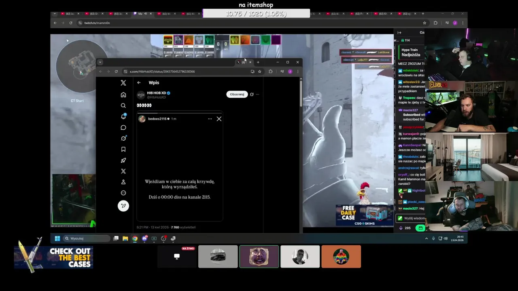518x291 pixels.
Task: Open Premium X icon in sidebar
Action: tap(123, 171)
